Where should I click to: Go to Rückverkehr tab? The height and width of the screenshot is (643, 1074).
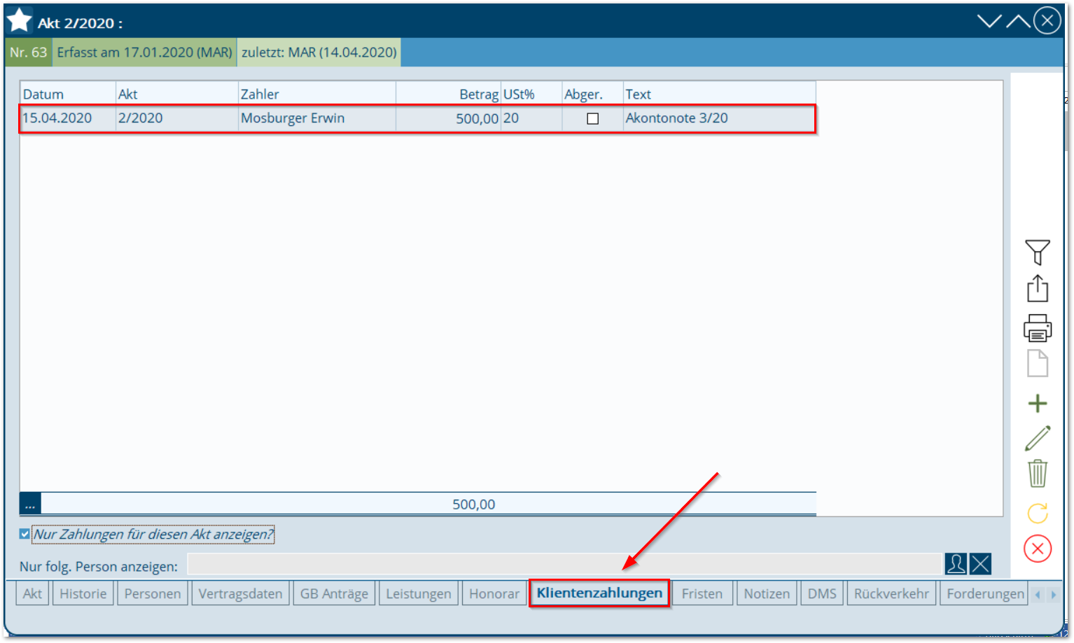891,593
